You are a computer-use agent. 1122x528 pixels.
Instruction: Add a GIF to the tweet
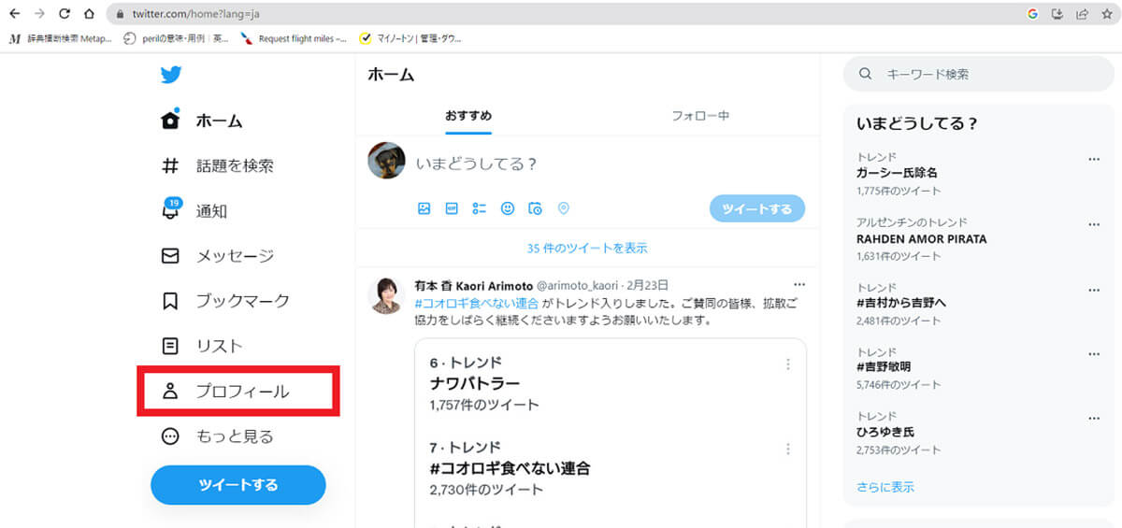click(452, 208)
